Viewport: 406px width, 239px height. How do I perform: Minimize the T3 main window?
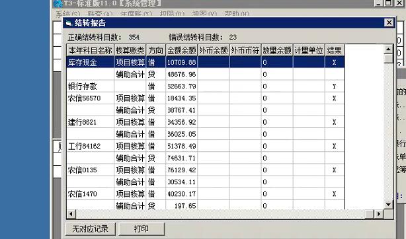[379, 3]
